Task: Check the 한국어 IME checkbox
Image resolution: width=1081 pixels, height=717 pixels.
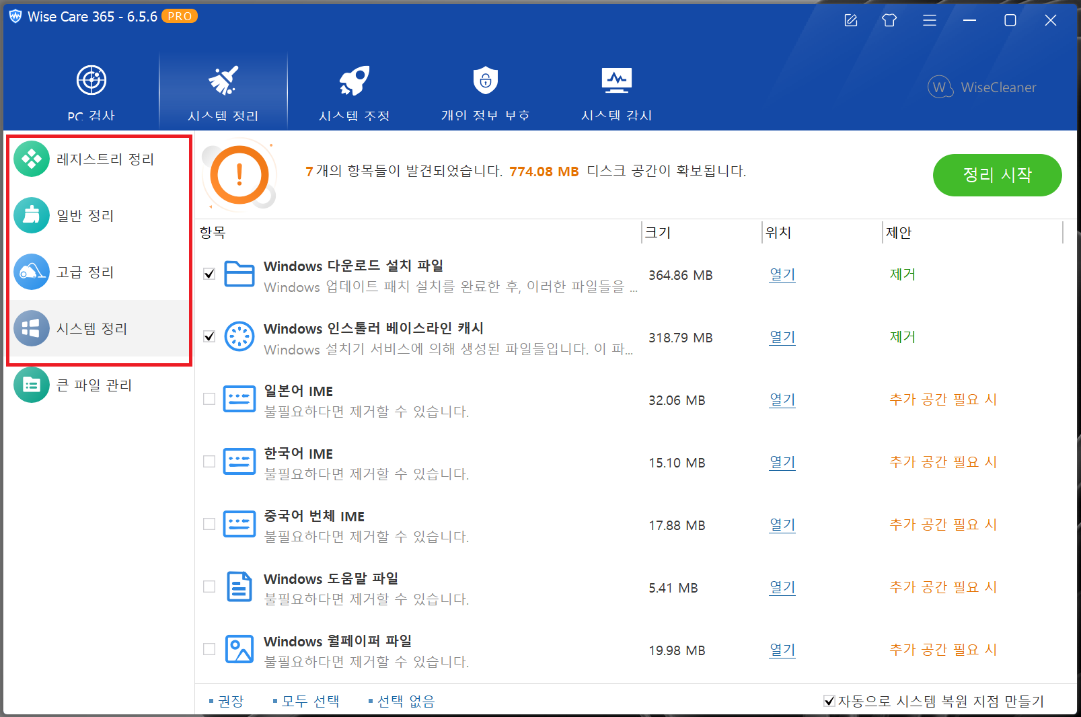Action: coord(209,461)
